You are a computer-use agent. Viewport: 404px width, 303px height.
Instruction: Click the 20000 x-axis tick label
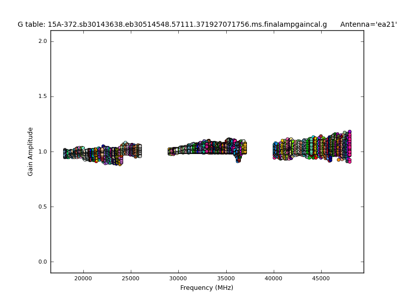click(x=83, y=278)
